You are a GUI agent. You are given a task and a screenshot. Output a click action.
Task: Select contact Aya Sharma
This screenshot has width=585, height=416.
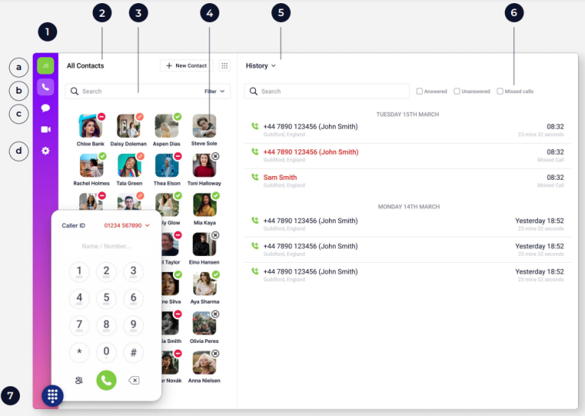205,288
